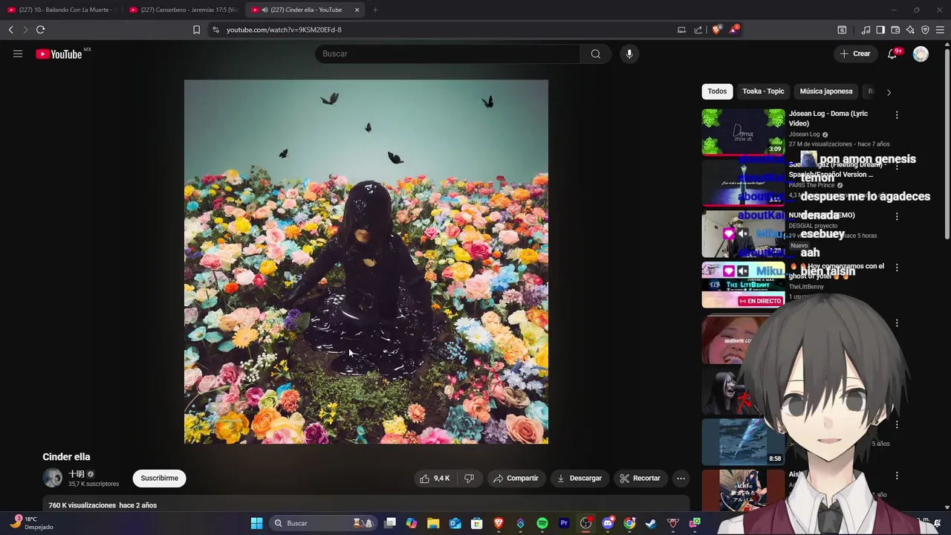Click the Cinder ella video title
Image resolution: width=951 pixels, height=535 pixels.
66,457
